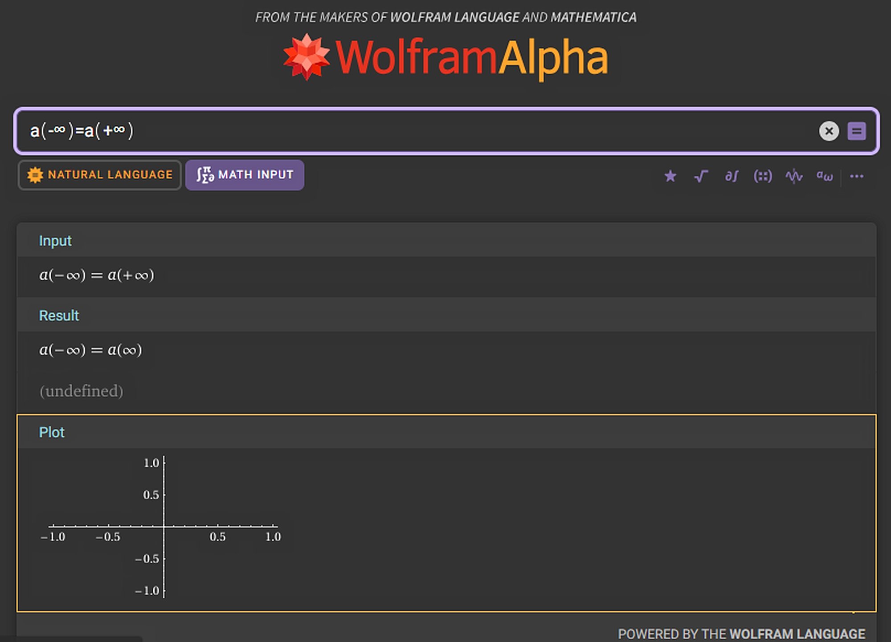Click the Result pod header
This screenshot has width=891, height=642.
pos(59,315)
